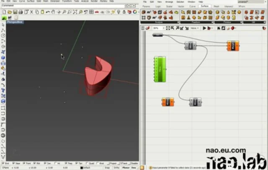Click the New file icon in Rhino toolbar
The height and width of the screenshot is (170, 268).
pyautogui.click(x=4, y=12)
